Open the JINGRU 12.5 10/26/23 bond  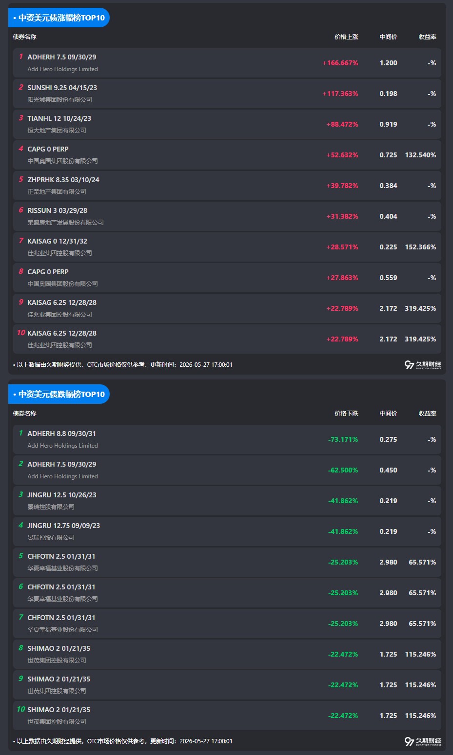62,495
